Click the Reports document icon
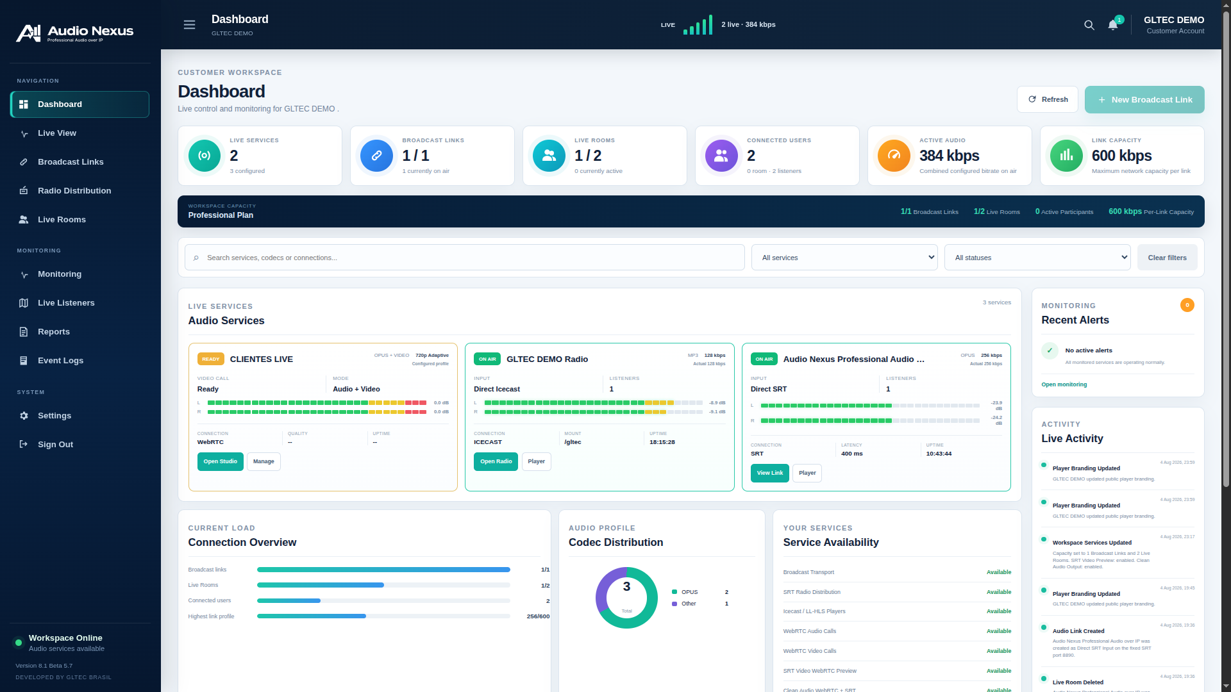Viewport: 1231px width, 692px height. [x=24, y=332]
